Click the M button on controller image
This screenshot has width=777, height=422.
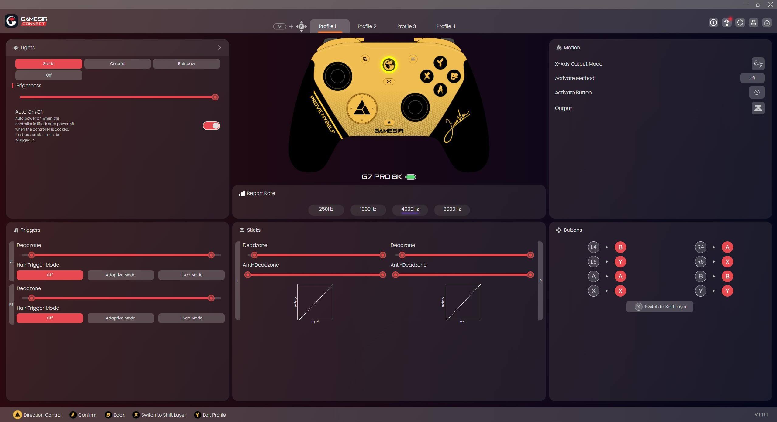(389, 122)
